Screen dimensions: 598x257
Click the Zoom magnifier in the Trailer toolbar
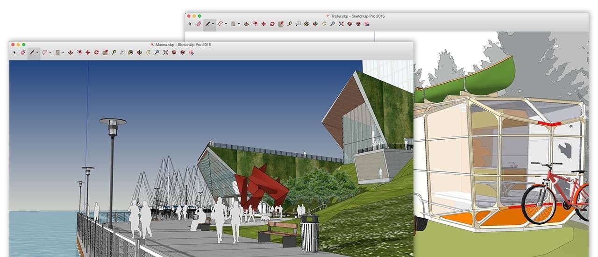[x=332, y=24]
